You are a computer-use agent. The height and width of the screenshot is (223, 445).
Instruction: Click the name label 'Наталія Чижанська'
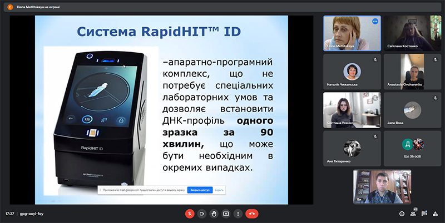tap(342, 85)
